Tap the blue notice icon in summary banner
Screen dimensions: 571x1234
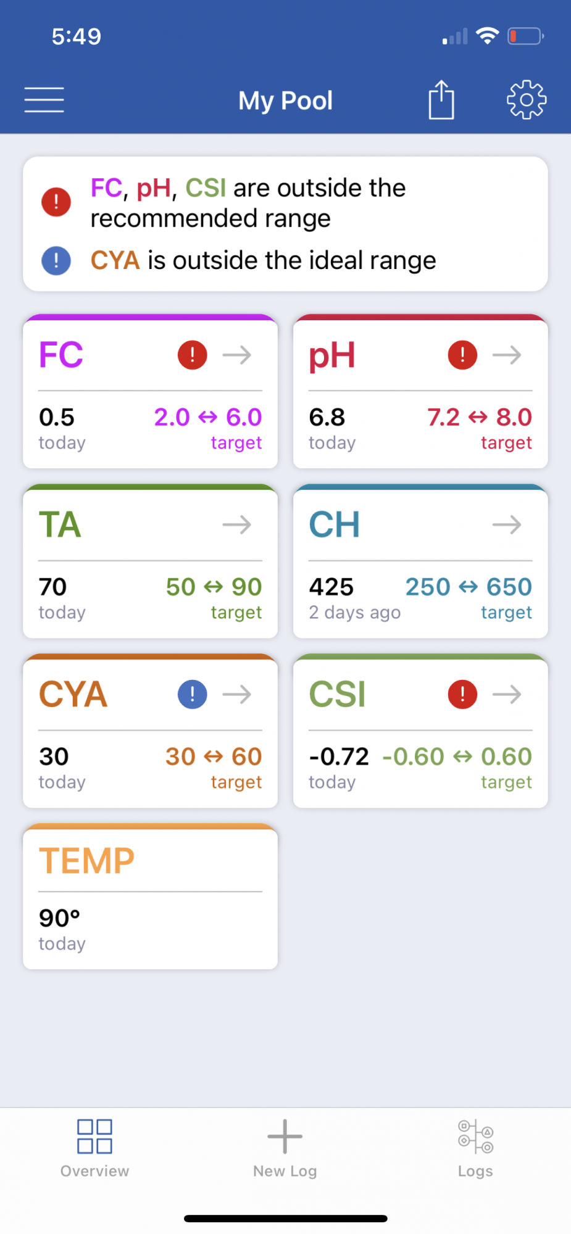[x=56, y=260]
